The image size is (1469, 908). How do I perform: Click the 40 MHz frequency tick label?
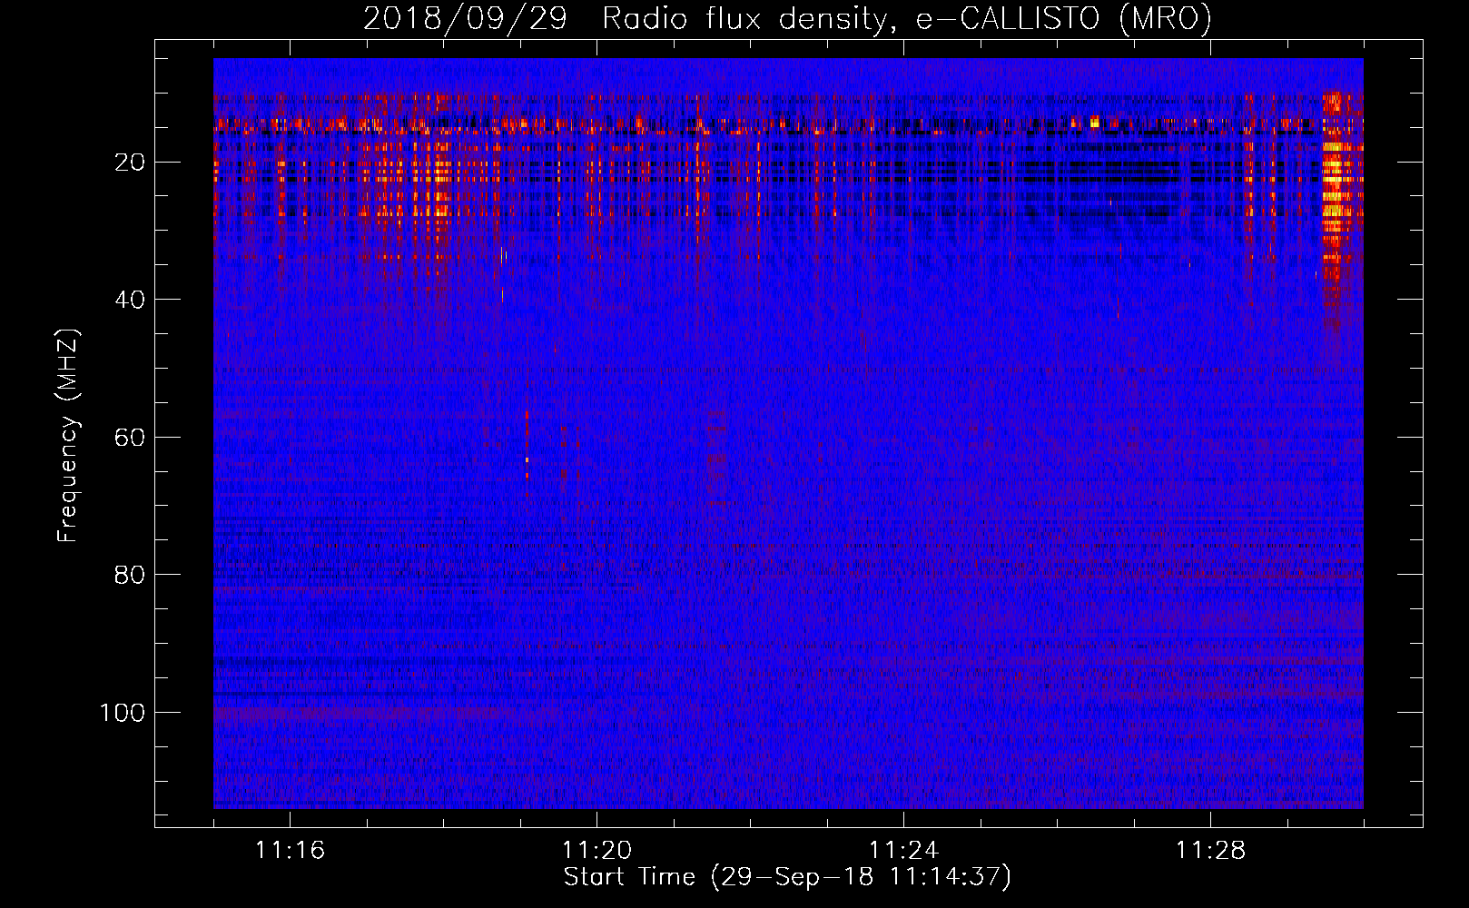[130, 300]
